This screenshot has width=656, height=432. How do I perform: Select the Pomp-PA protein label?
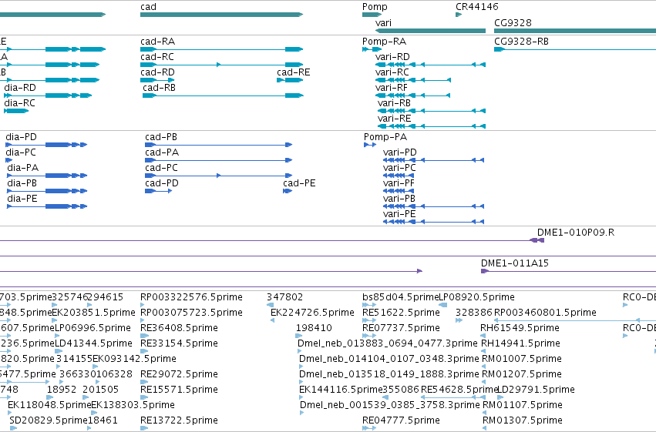pos(385,137)
